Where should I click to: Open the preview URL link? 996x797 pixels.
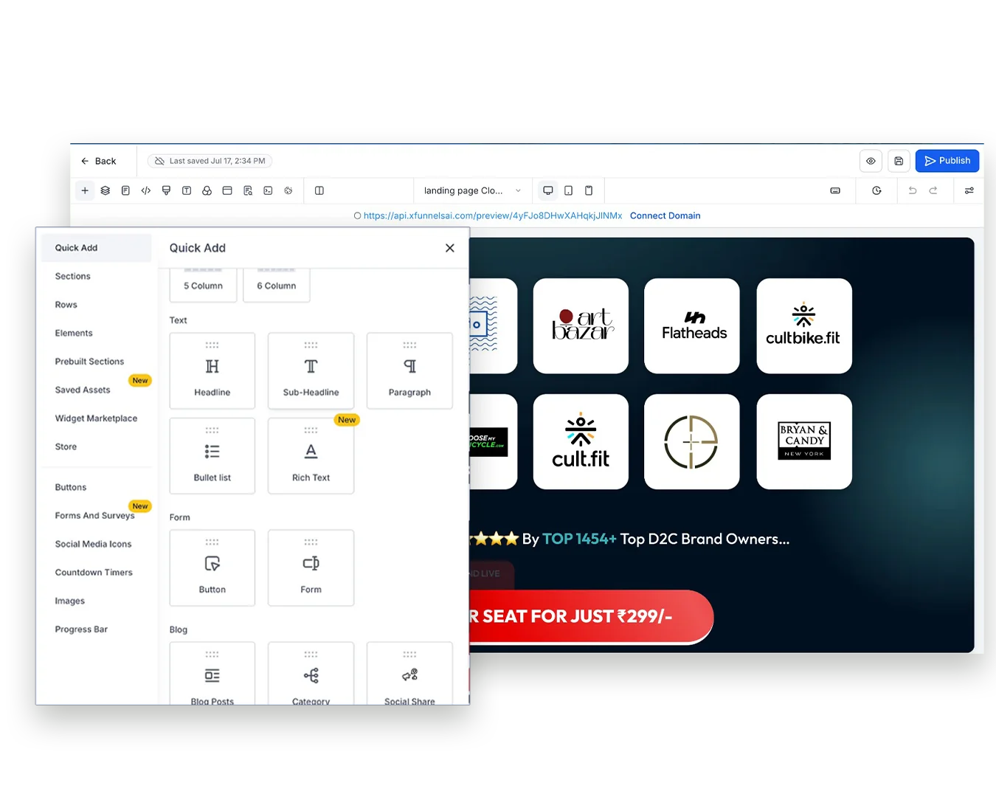pyautogui.click(x=492, y=215)
